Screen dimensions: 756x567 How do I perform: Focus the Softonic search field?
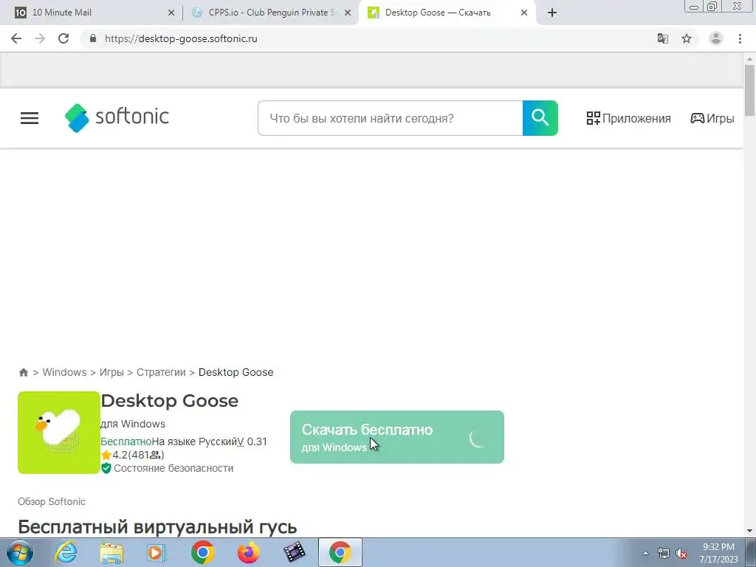point(390,118)
